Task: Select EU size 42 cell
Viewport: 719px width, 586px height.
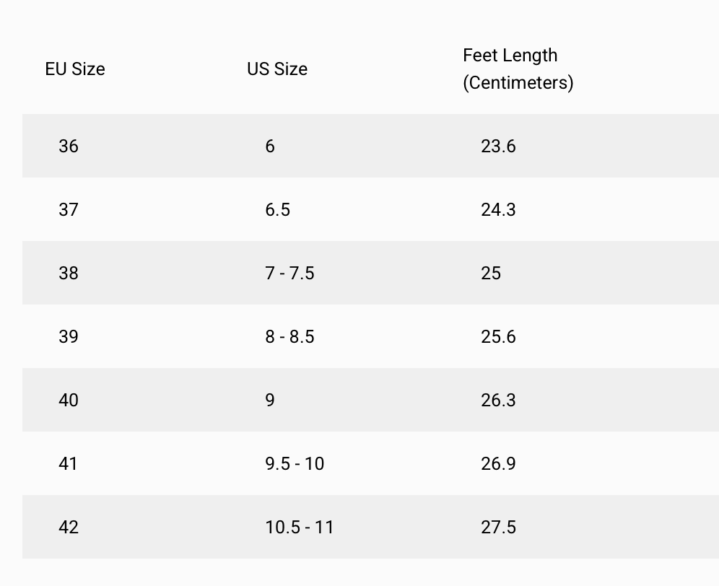Action: click(x=69, y=528)
